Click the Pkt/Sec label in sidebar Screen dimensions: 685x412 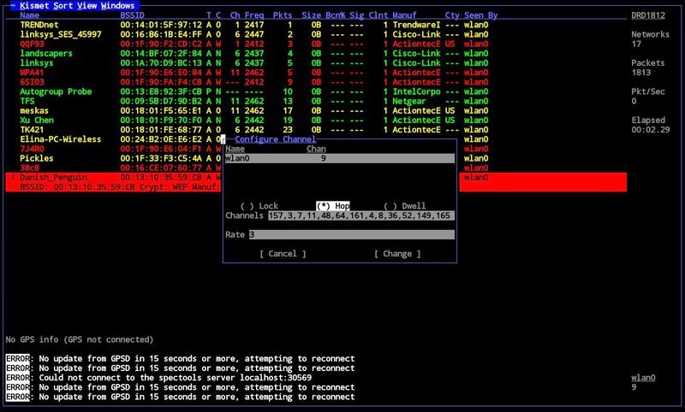point(648,91)
